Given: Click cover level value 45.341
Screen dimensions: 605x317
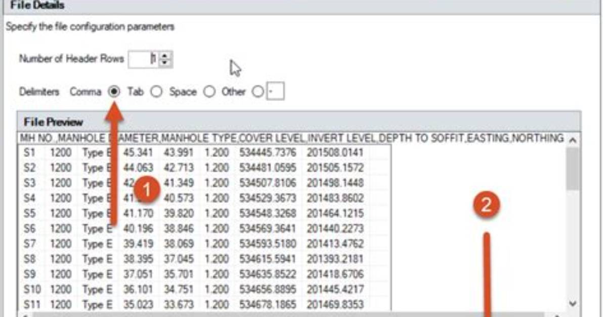Looking at the screenshot, I should click(138, 153).
